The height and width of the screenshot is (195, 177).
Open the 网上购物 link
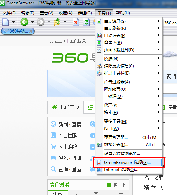(x=68, y=147)
